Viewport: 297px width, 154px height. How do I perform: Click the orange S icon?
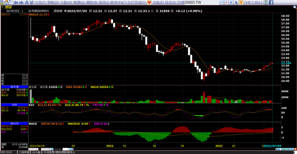click(241, 2)
